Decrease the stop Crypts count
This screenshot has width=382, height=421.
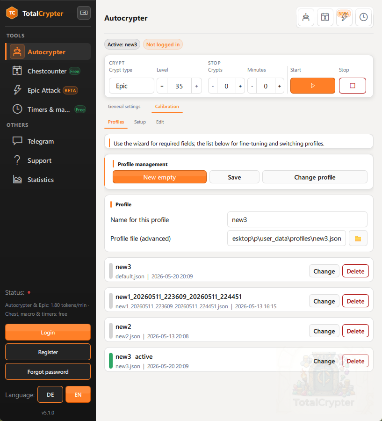click(x=213, y=86)
